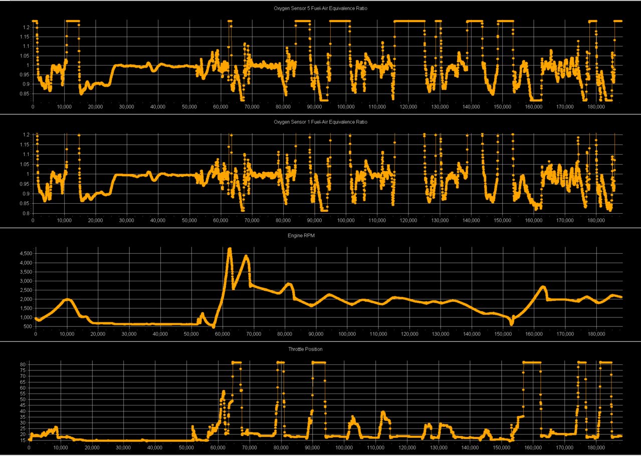Viewport: 641px width, 456px height.
Task: Click x-axis label 170,000 under Oxygen Sensor 1 chart
Action: pos(565,220)
